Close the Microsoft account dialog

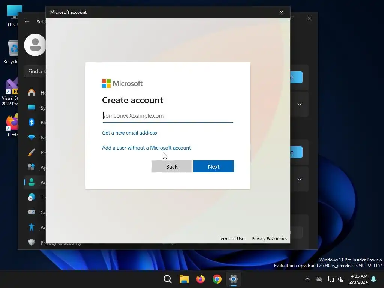coord(282,12)
